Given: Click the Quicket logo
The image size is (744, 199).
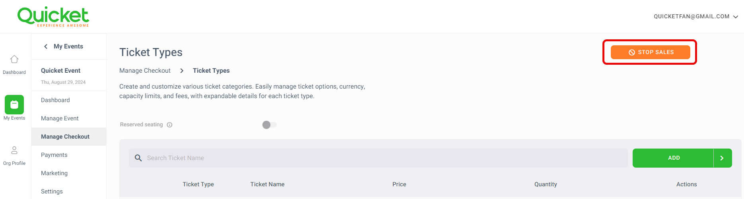Looking at the screenshot, I should click(x=53, y=17).
